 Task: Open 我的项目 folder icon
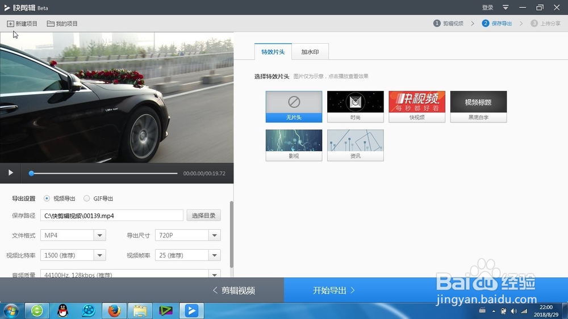[51, 23]
